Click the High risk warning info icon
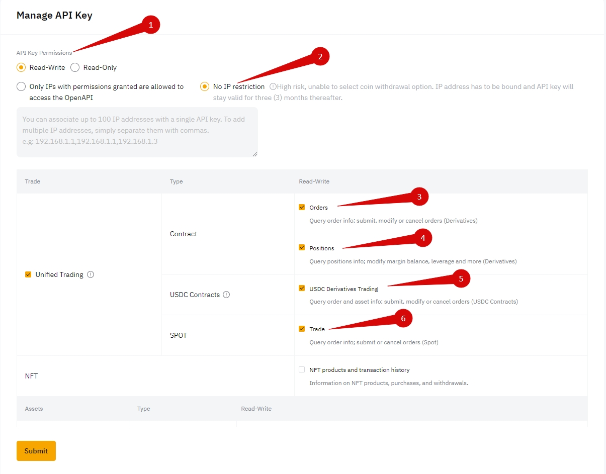This screenshot has width=606, height=474. (273, 86)
